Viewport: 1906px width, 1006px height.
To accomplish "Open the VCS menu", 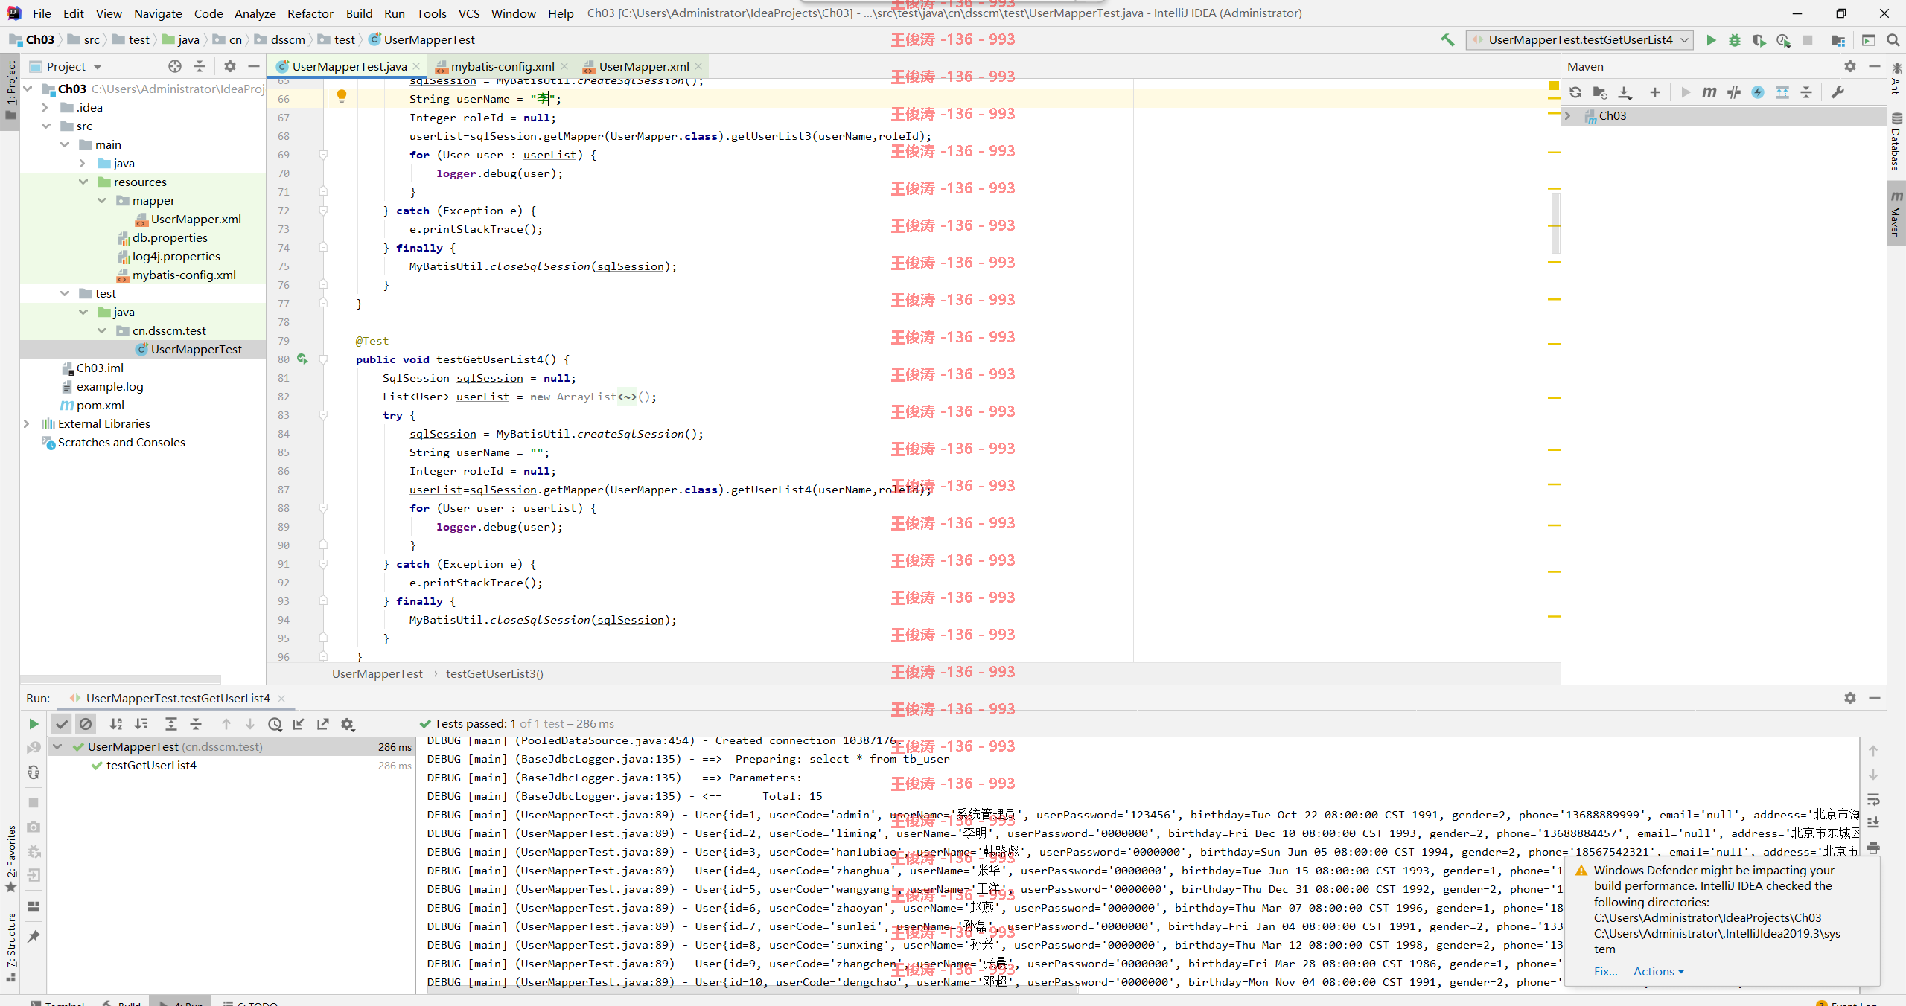I will click(469, 13).
